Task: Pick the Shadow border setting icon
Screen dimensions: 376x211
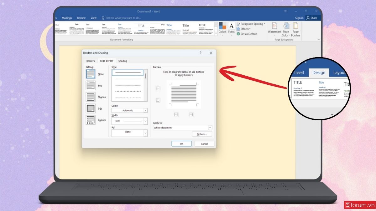Action: coord(90,97)
